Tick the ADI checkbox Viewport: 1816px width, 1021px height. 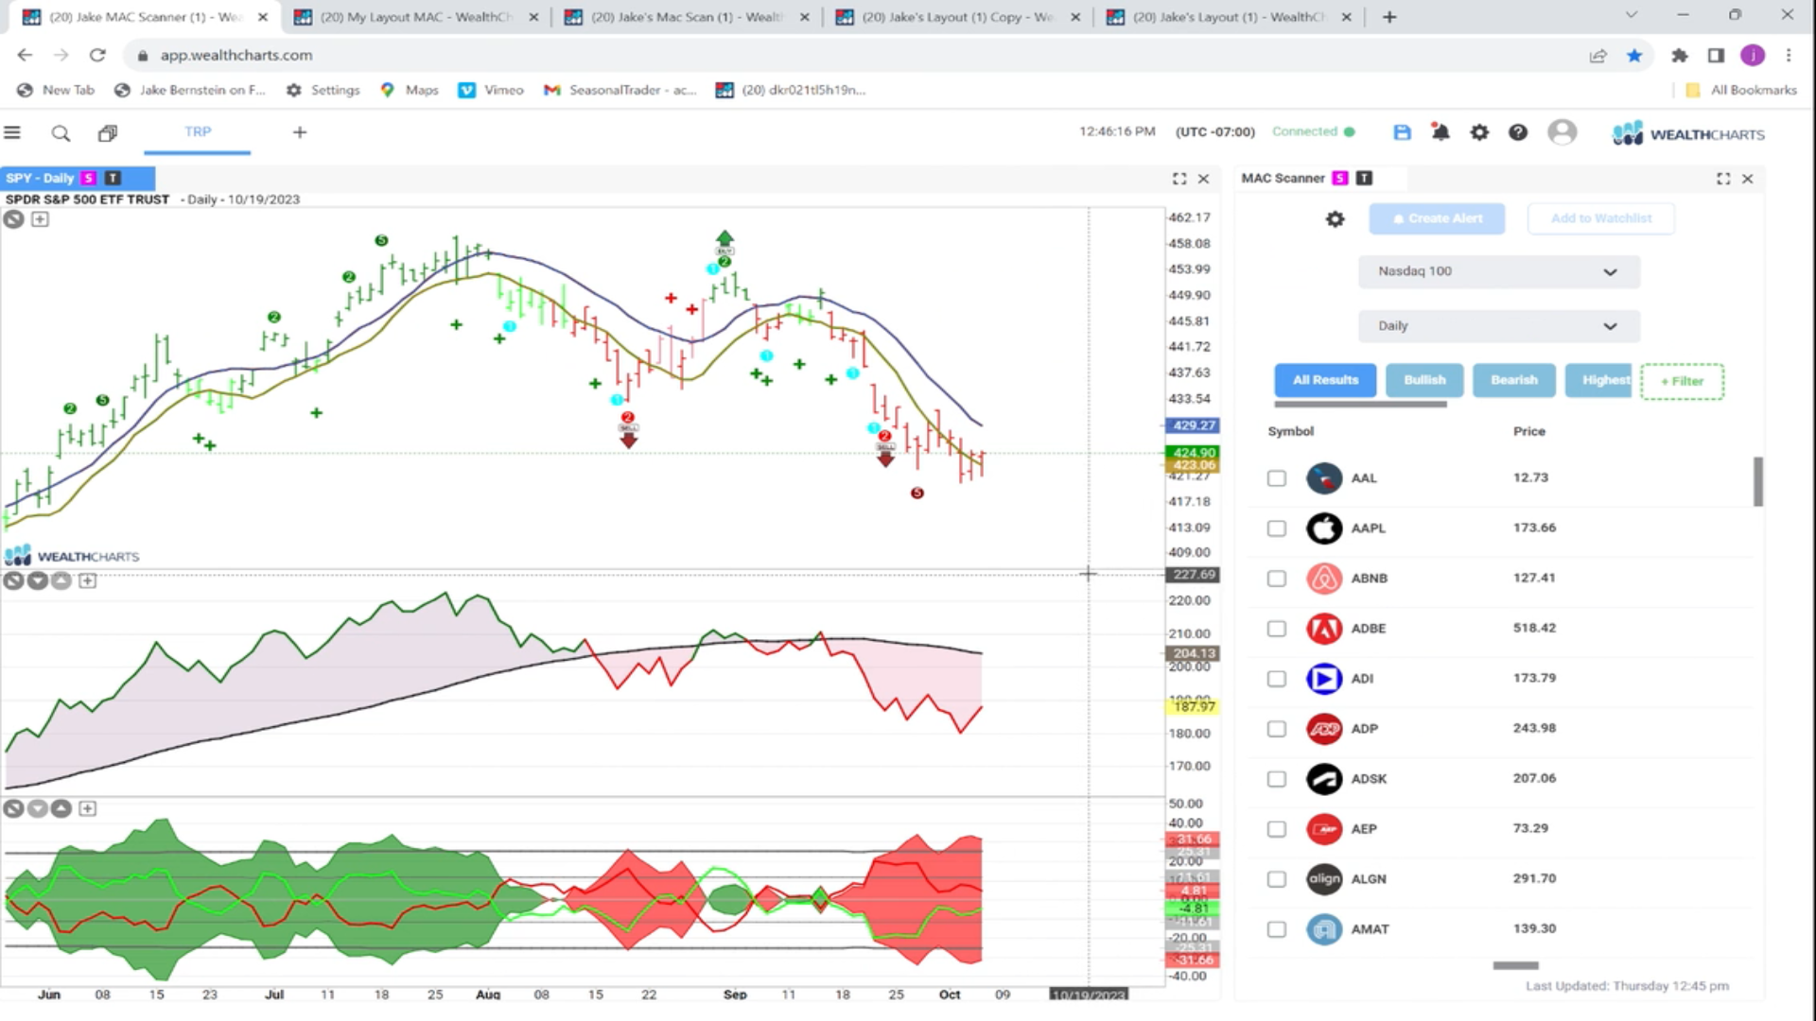[1277, 679]
